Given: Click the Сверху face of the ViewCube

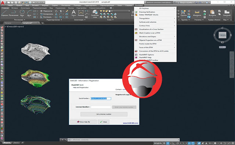Looking at the screenshot, I should 222,35.
